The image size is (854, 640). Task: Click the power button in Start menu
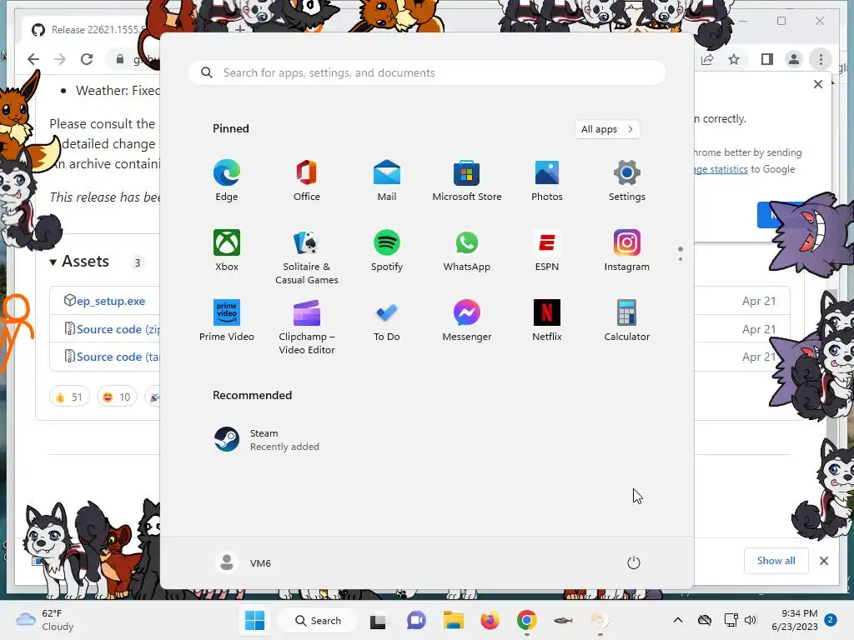pos(634,562)
